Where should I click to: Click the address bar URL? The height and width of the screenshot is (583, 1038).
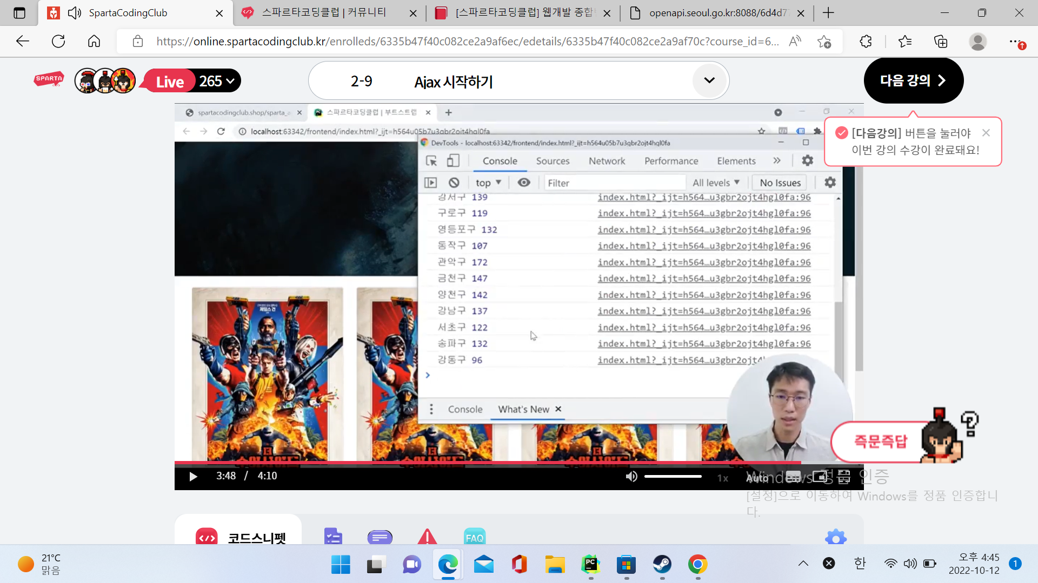(468, 41)
